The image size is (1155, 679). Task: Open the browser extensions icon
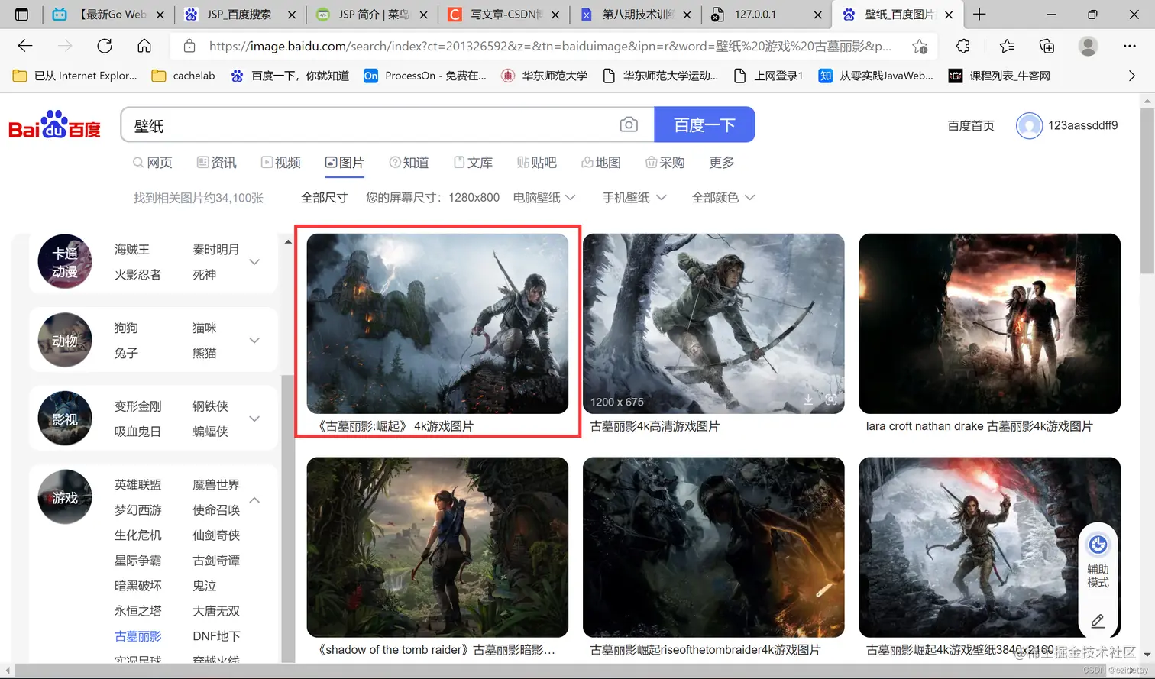pyautogui.click(x=963, y=46)
